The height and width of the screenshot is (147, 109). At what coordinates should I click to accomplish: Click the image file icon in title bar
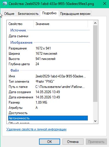click(5, 4)
